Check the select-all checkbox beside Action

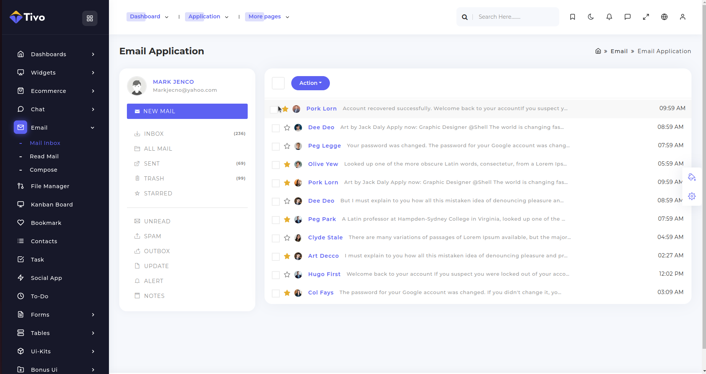tap(278, 83)
